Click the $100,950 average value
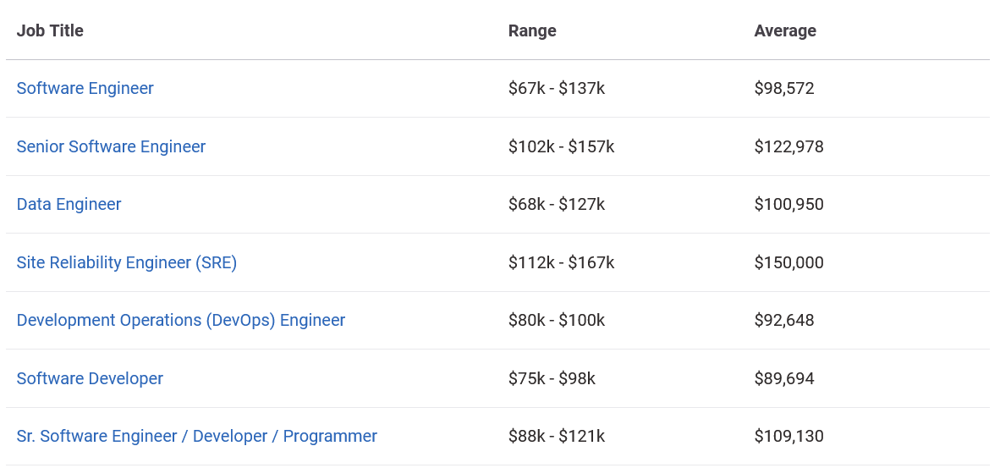1000x468 pixels. [788, 204]
